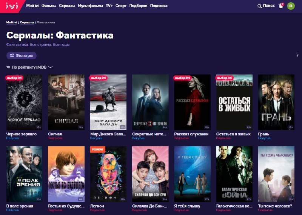Open the Подписка menu item
The height and width of the screenshot is (215, 302).
(159, 6)
